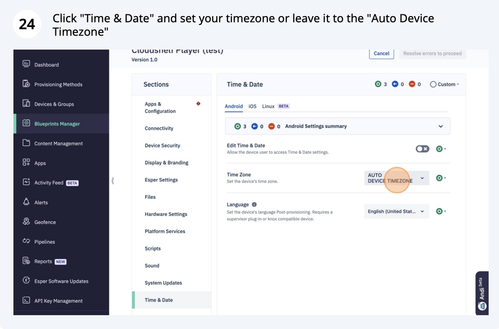Open the Alerts bell icon
The width and height of the screenshot is (499, 329).
pyautogui.click(x=26, y=202)
